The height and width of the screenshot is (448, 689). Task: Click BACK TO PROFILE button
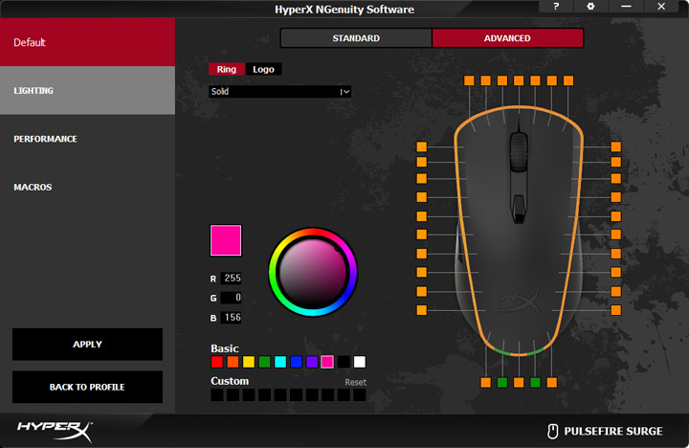click(87, 387)
